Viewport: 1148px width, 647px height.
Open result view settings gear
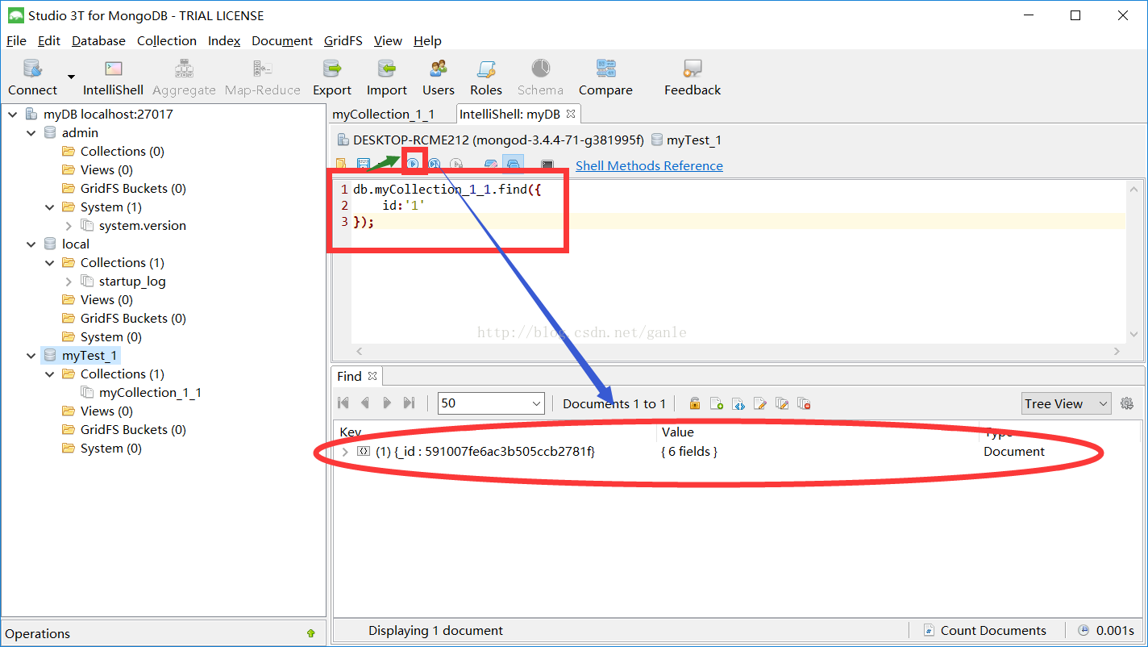(x=1127, y=403)
